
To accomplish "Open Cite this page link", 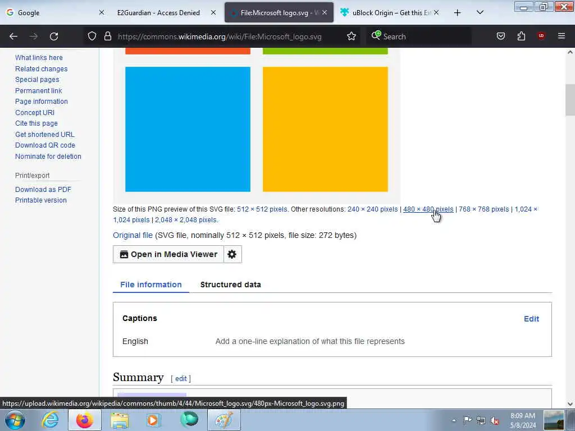I will (36, 123).
